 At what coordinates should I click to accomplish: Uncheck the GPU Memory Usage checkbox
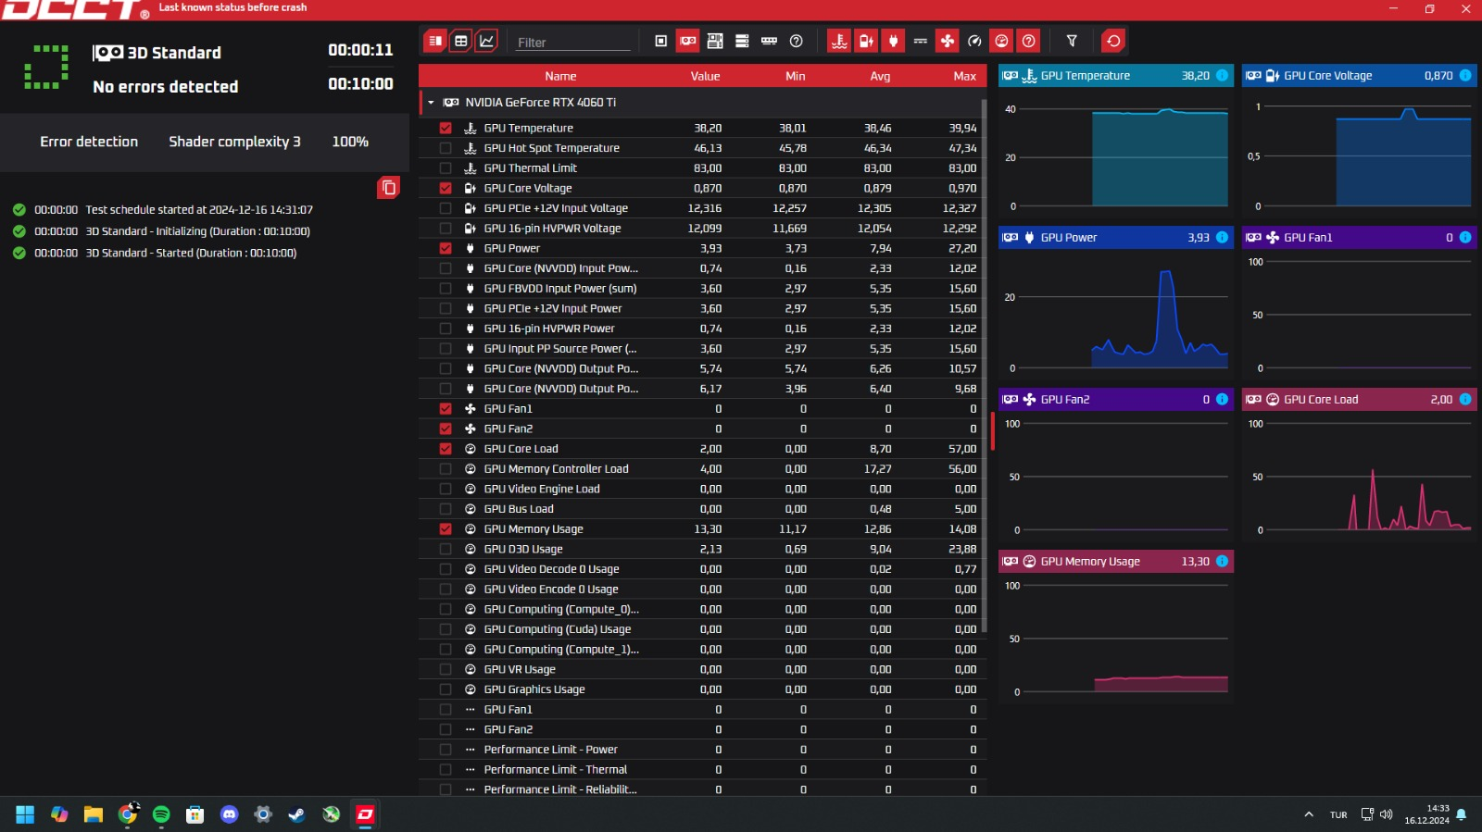(x=446, y=529)
